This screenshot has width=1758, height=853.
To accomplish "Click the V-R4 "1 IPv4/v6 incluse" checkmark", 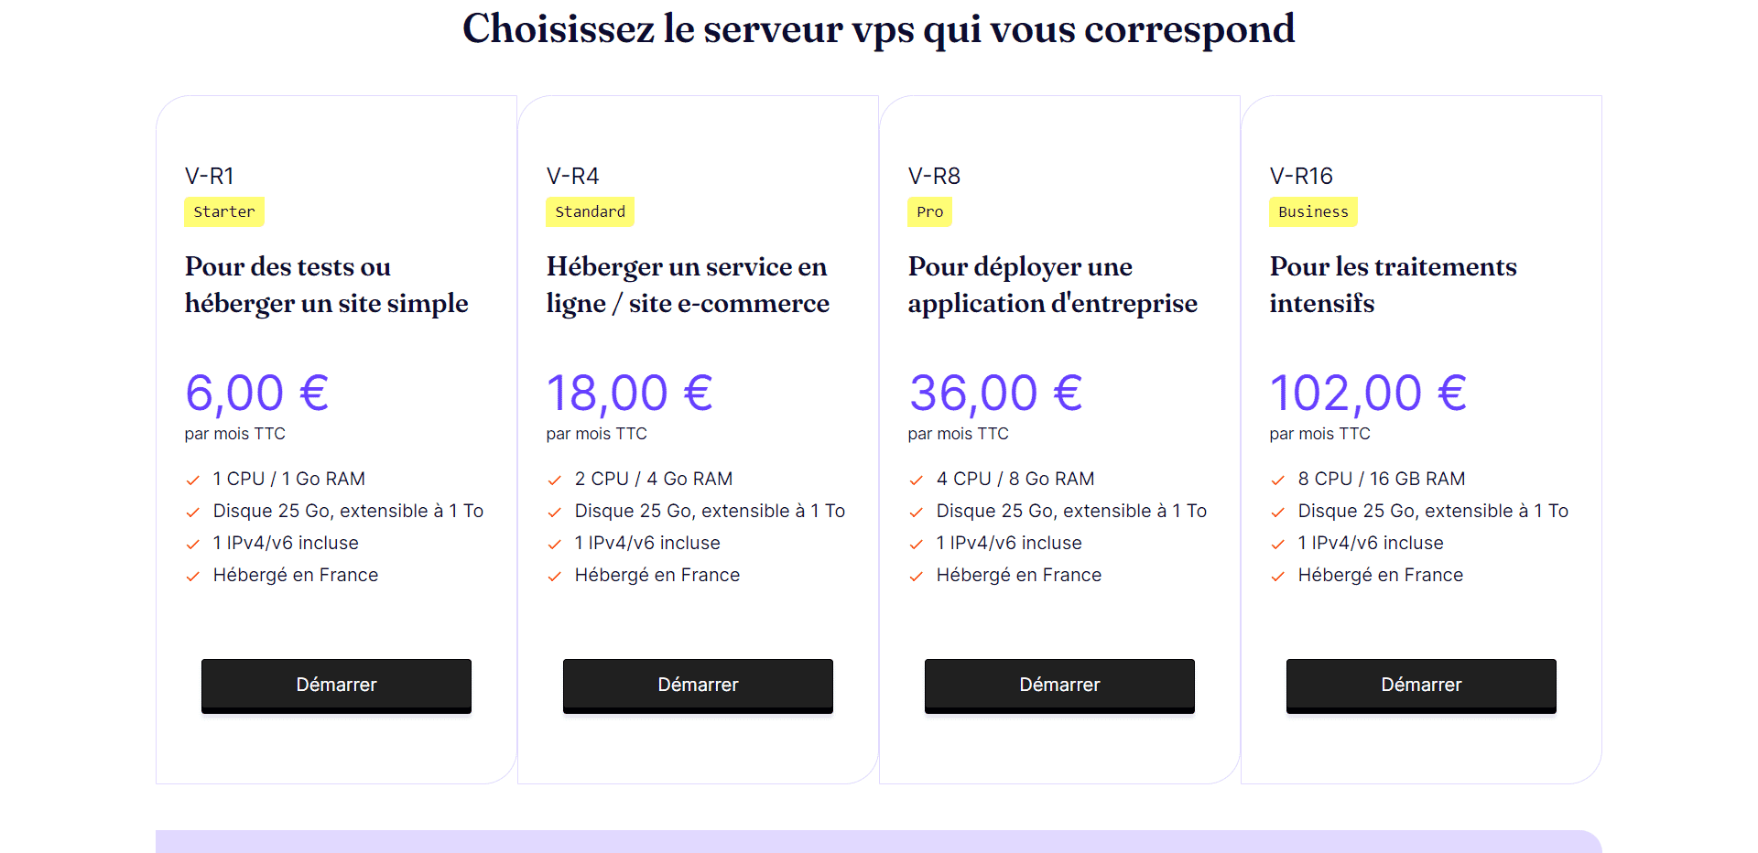I will [554, 545].
